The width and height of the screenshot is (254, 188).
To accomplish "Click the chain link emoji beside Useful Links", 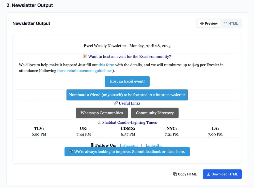I will (116, 103).
